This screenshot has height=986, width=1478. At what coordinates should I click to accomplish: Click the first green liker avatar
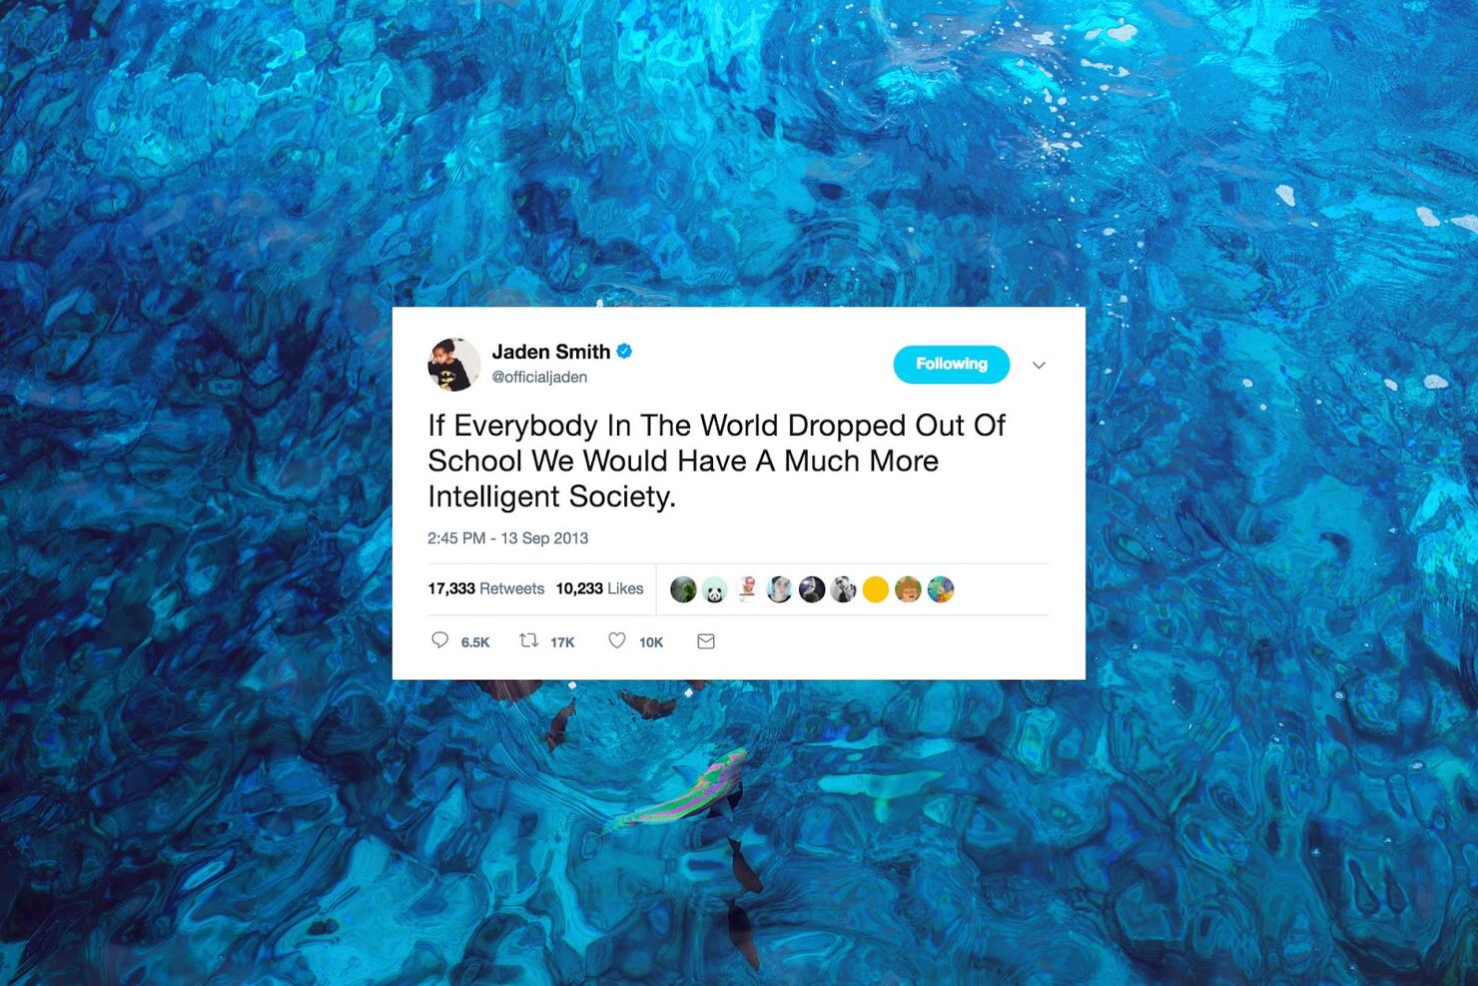[x=683, y=589]
